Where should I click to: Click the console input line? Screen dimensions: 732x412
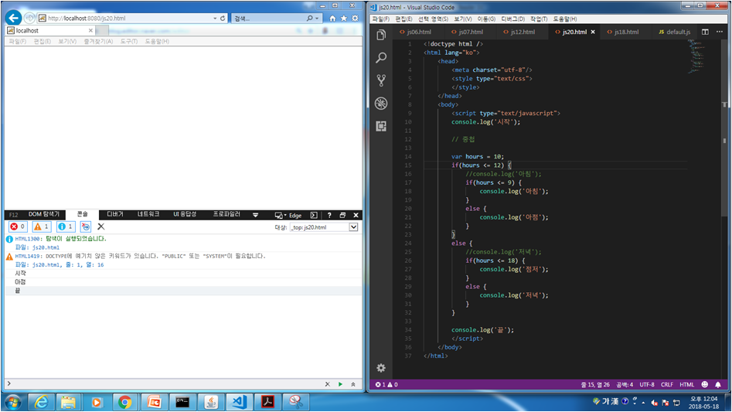(x=165, y=384)
